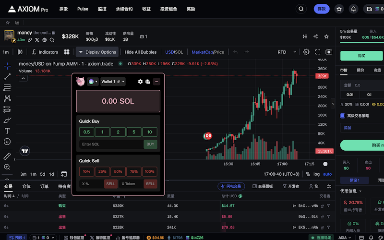Toggle the advanced trading strategy checkbox

point(343,116)
